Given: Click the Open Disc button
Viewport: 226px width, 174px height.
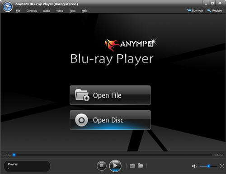Looking at the screenshot, I should tap(110, 120).
